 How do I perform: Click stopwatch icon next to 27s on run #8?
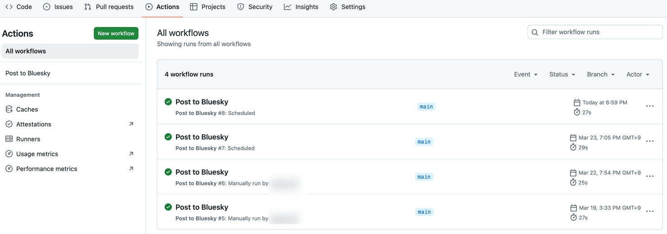(x=577, y=112)
